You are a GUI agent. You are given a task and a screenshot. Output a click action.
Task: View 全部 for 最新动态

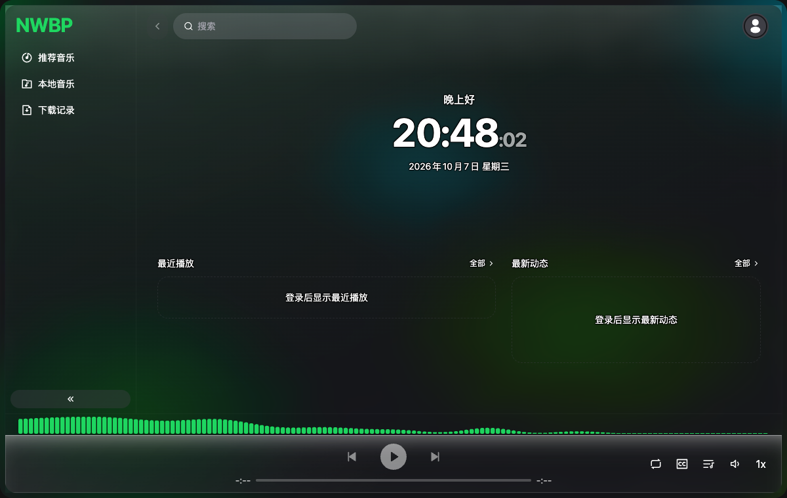746,263
